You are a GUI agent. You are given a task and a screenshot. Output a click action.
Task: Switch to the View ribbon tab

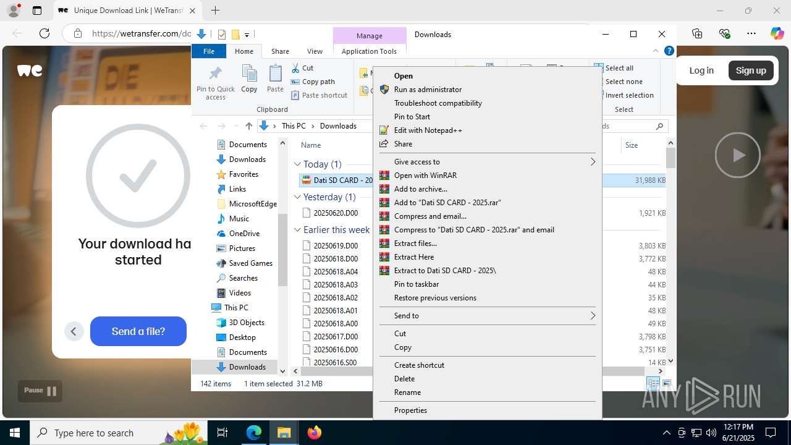(x=315, y=51)
